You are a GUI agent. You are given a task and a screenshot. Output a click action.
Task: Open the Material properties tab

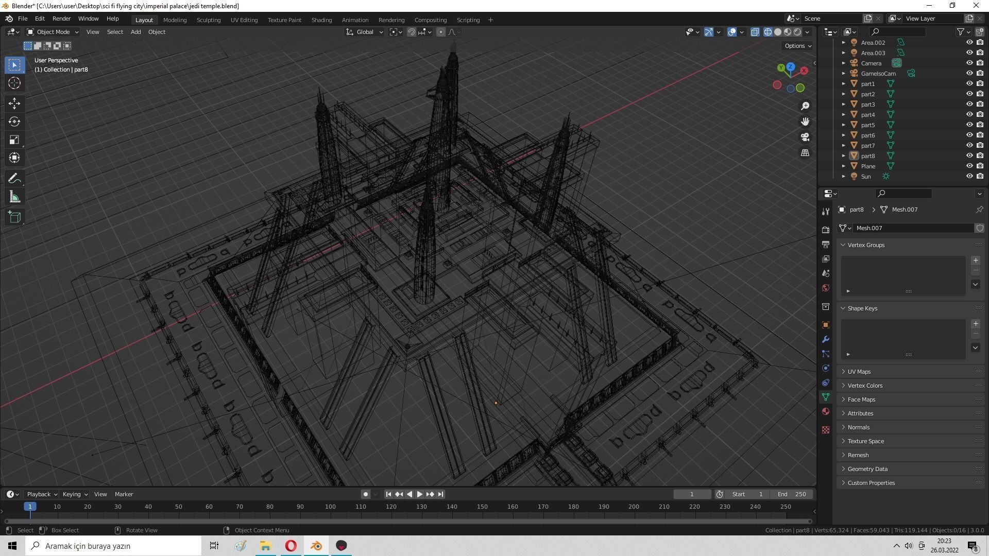[x=826, y=411]
